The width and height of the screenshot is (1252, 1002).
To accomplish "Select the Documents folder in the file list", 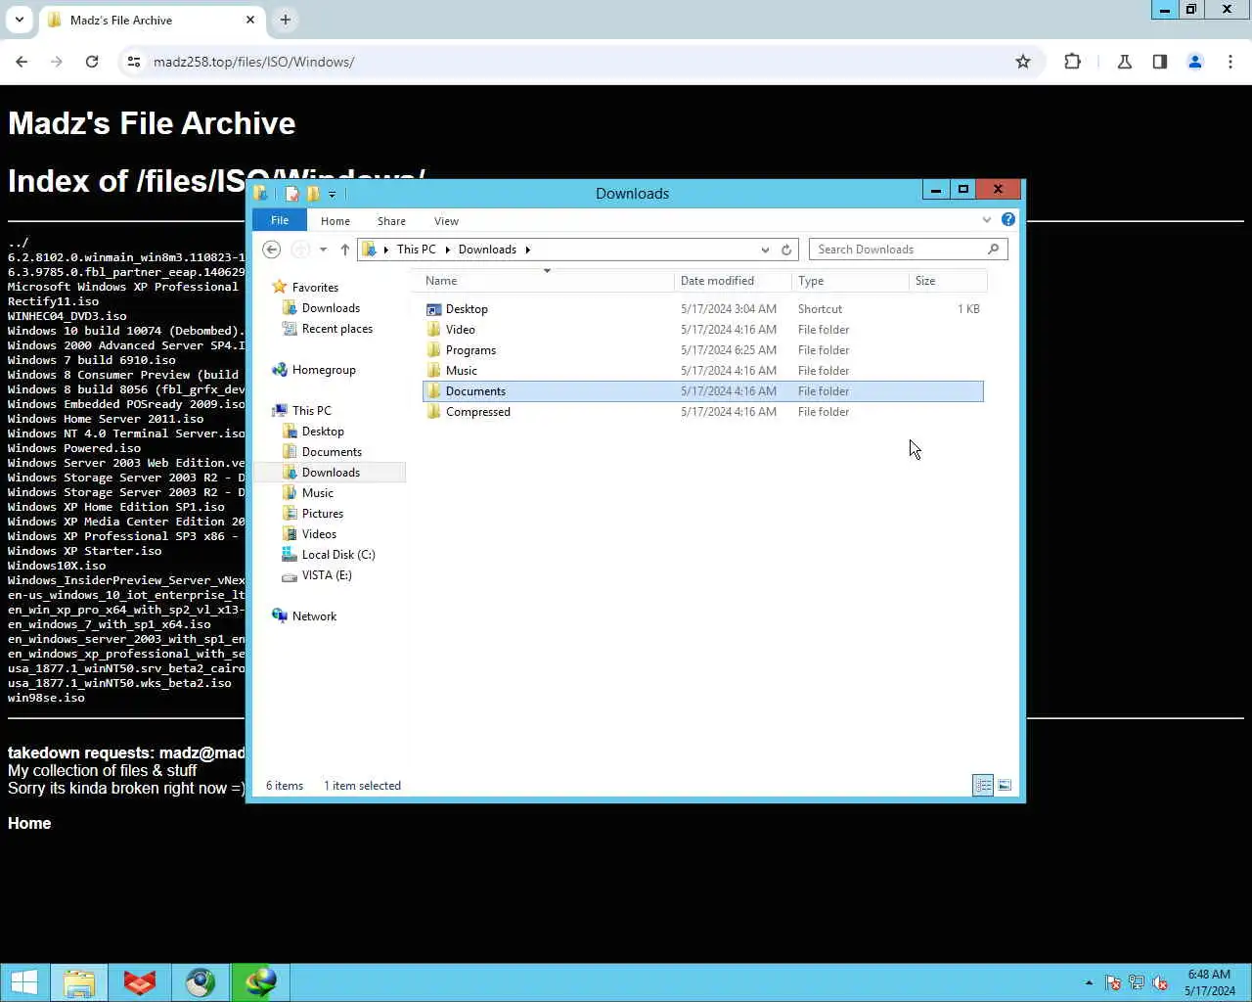I will (x=702, y=391).
